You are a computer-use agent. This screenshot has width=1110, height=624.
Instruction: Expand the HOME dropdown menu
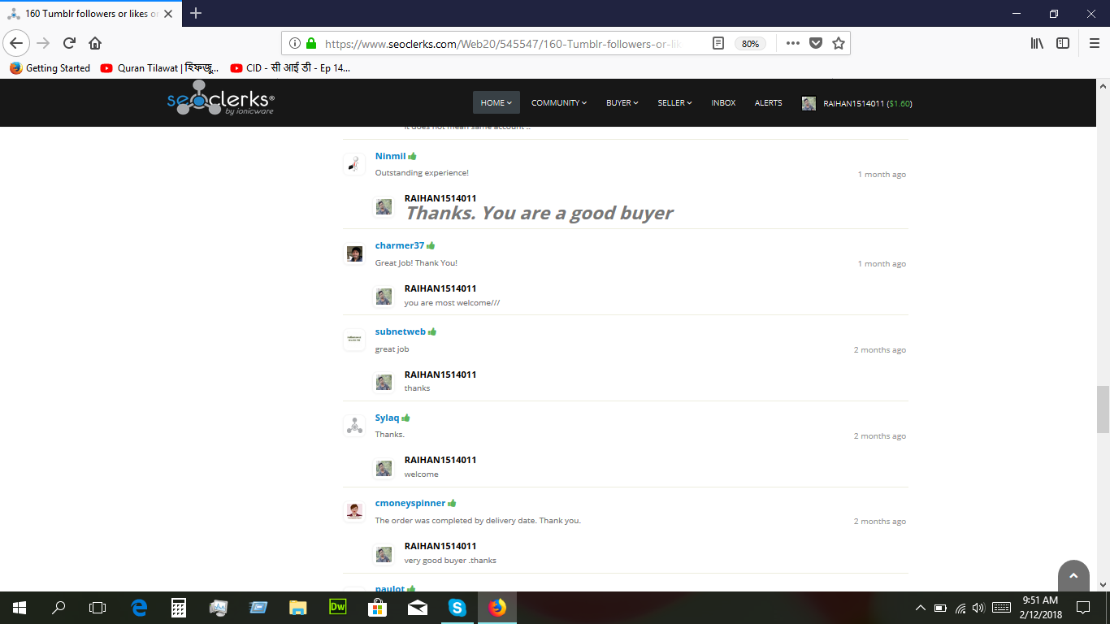tap(496, 102)
